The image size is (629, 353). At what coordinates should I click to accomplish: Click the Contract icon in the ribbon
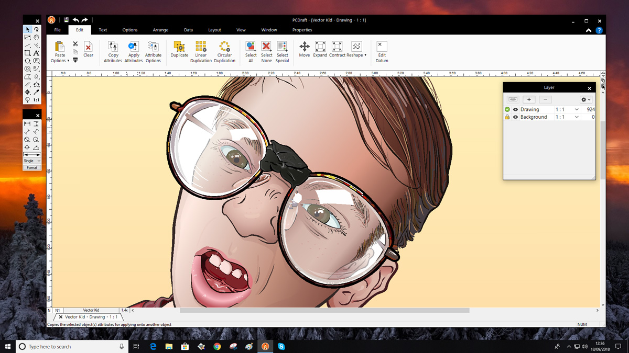tap(337, 47)
